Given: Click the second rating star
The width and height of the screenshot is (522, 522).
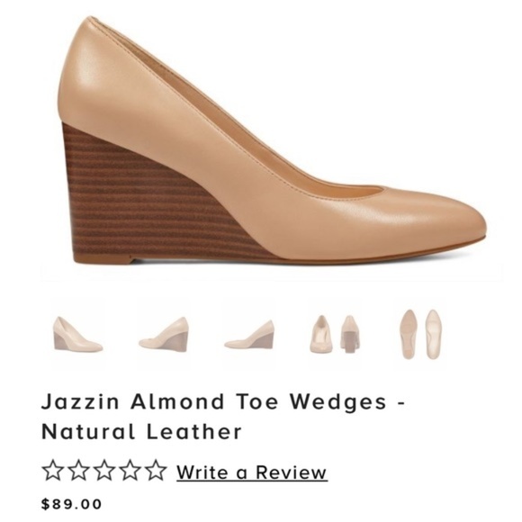Looking at the screenshot, I should tap(78, 470).
